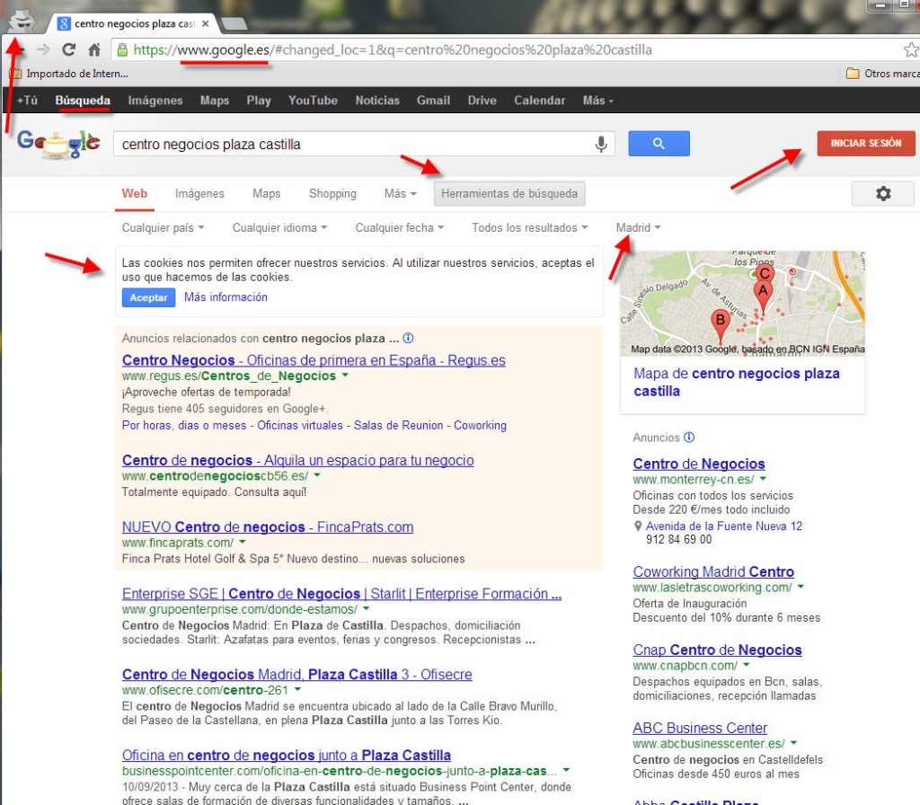Select the Web results tab
Screen dimensions: 920x805
pos(135,194)
